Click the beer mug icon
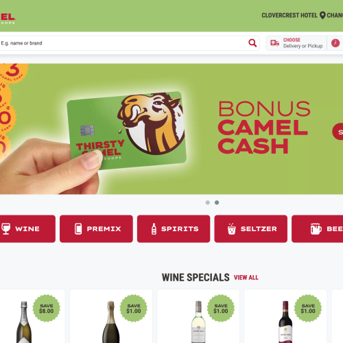 [x=316, y=228]
